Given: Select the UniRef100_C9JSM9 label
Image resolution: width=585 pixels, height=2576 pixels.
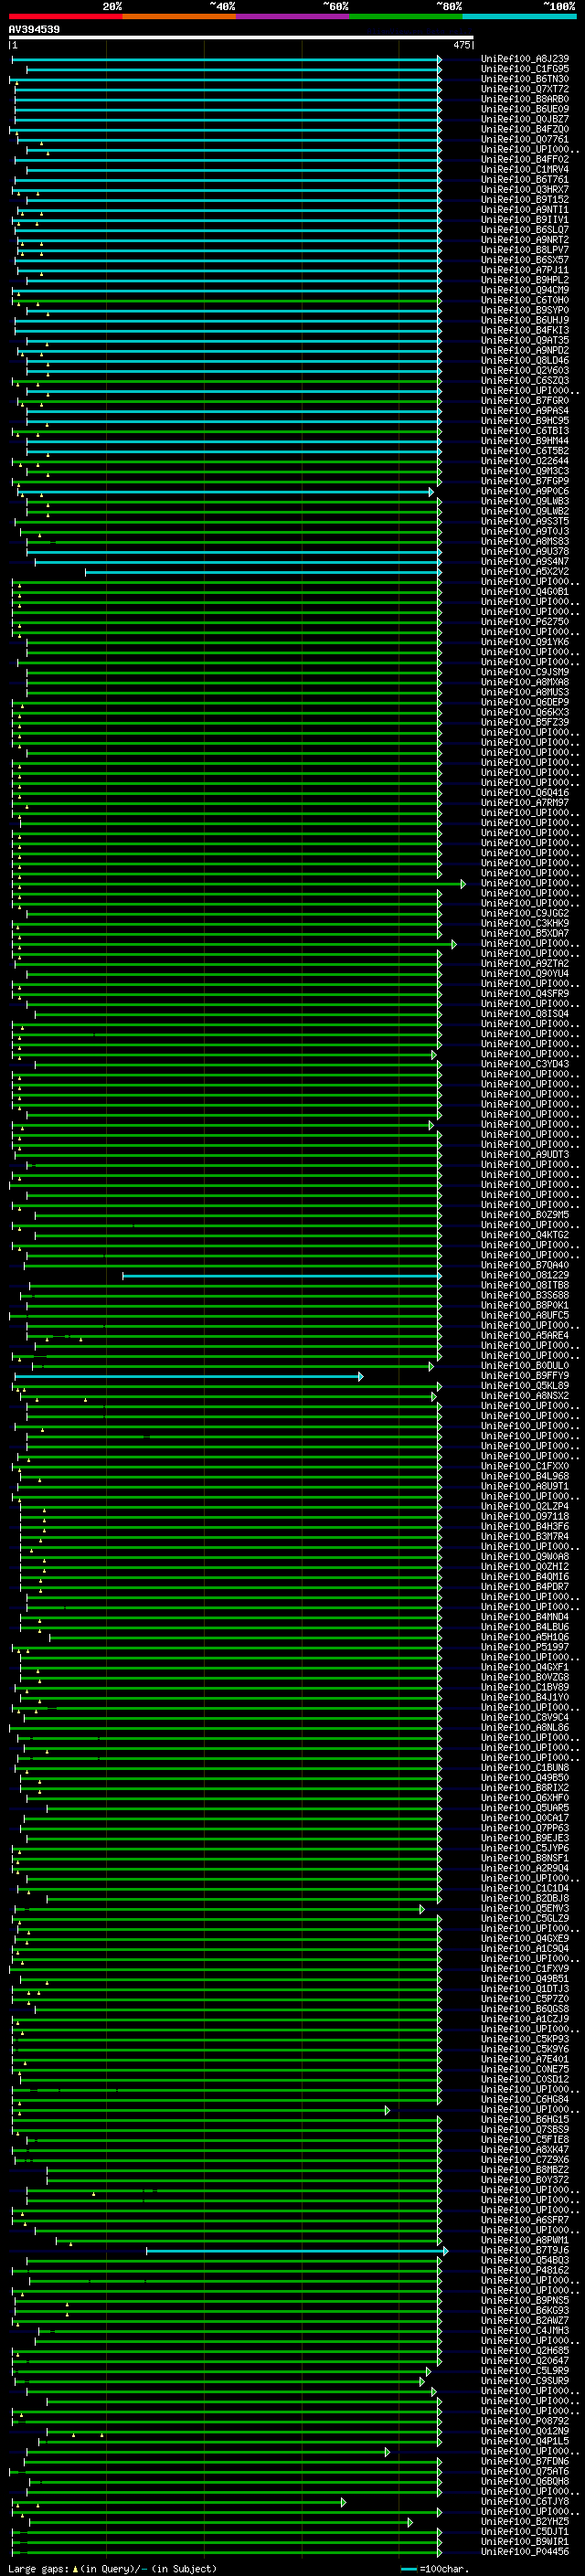Looking at the screenshot, I should (x=525, y=672).
